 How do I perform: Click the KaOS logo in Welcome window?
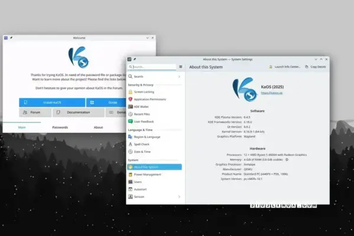coord(78,57)
